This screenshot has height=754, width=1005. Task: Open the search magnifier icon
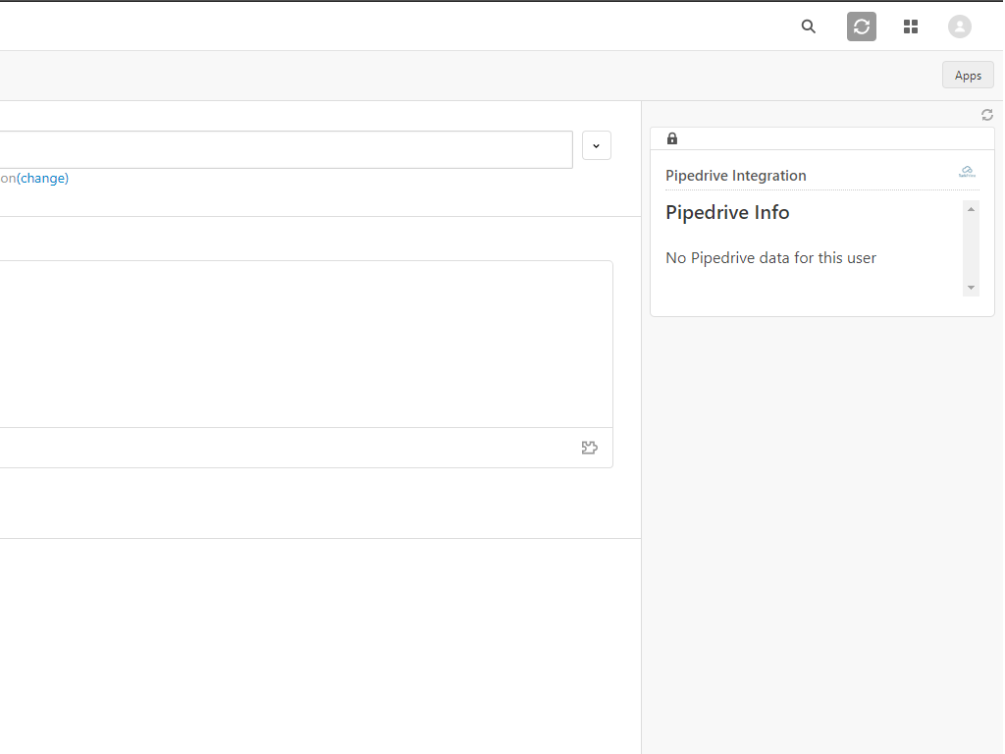809,27
